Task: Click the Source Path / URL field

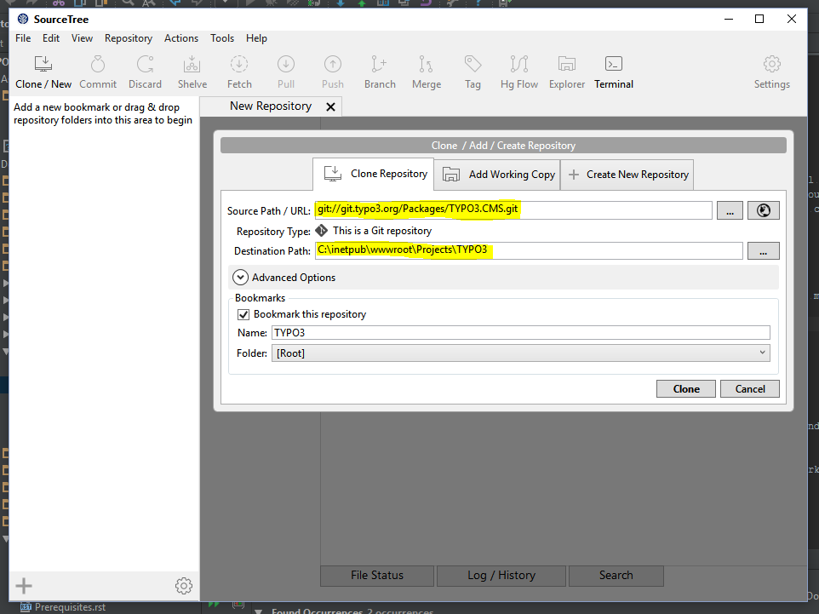Action: click(x=513, y=210)
